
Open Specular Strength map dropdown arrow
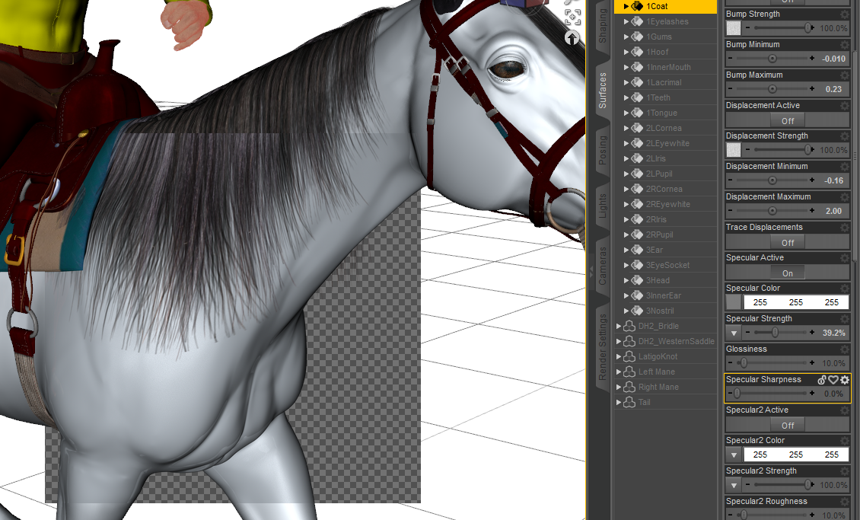click(734, 333)
